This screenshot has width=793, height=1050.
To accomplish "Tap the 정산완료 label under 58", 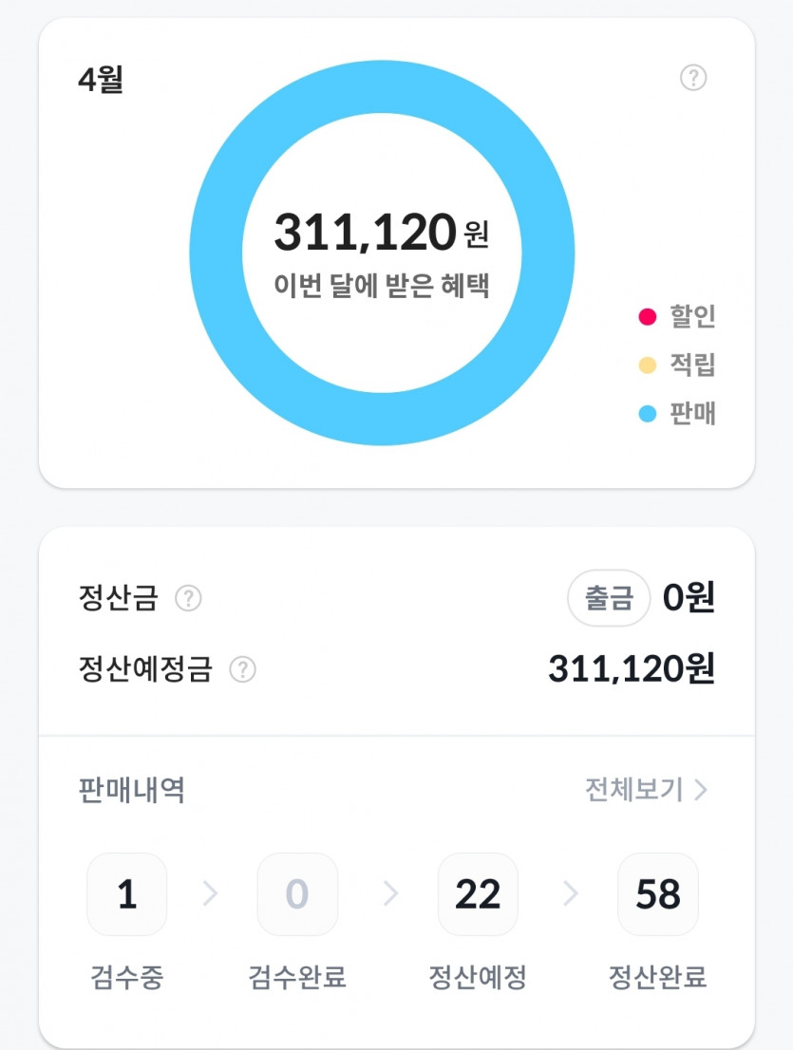I will coord(657,978).
